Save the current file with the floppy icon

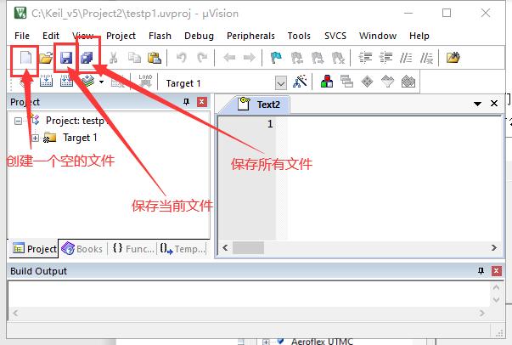tap(66, 58)
